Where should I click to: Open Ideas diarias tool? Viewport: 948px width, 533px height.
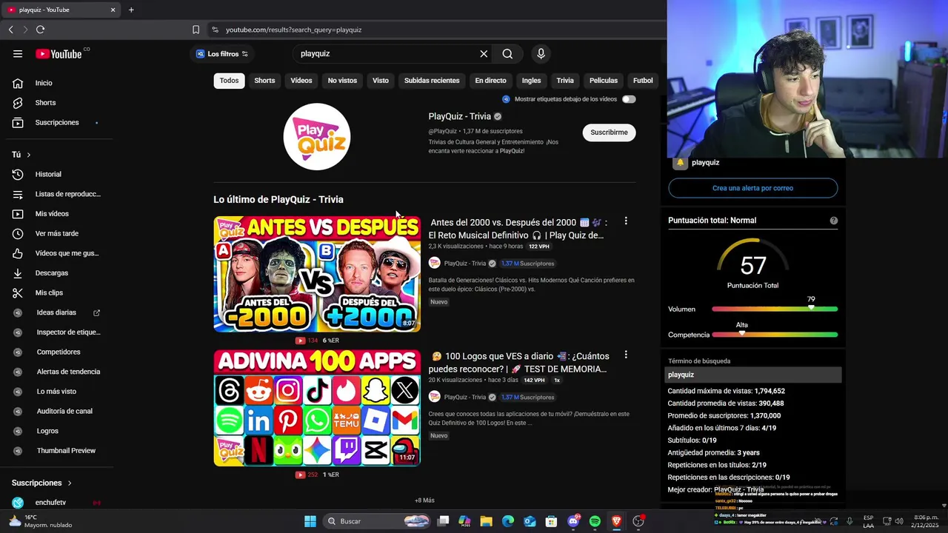point(56,312)
